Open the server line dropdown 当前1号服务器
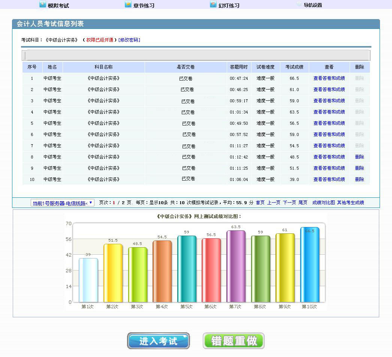The height and width of the screenshot is (357, 392). [63, 203]
